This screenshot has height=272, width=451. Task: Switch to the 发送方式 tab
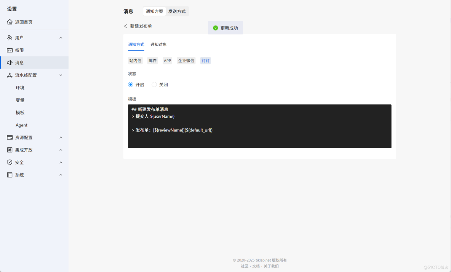pos(177,11)
